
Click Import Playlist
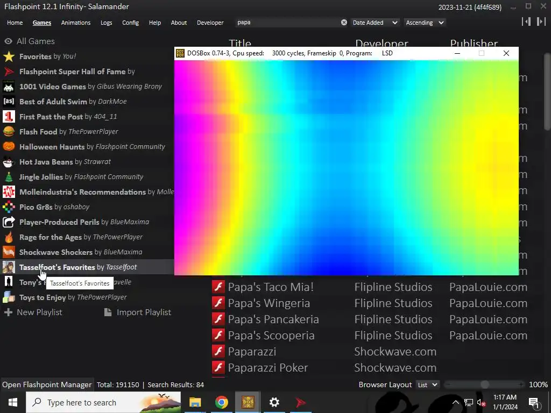point(138,312)
